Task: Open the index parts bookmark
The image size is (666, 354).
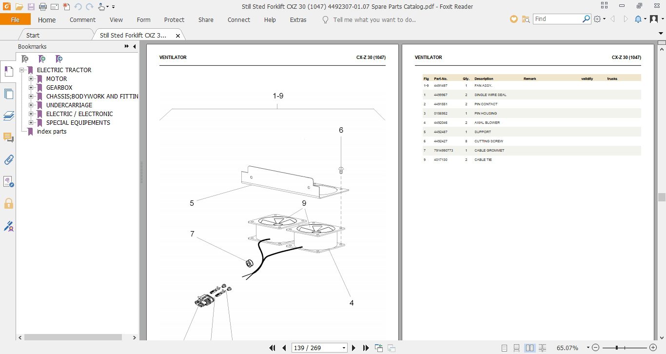Action: 52,132
